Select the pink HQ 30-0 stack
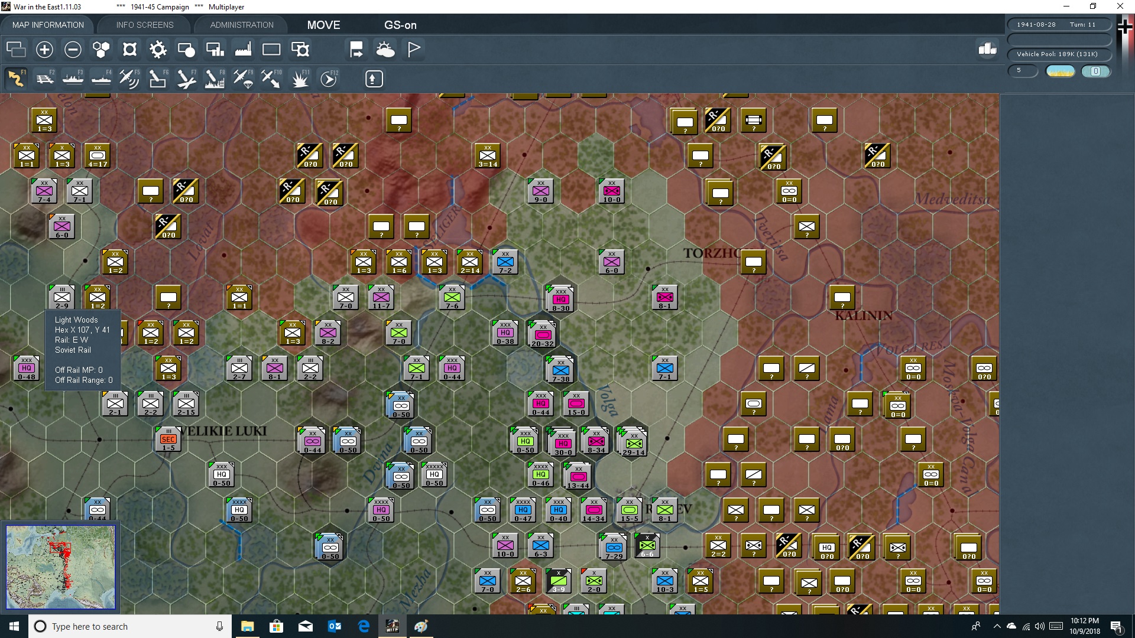1135x638 pixels. (563, 443)
